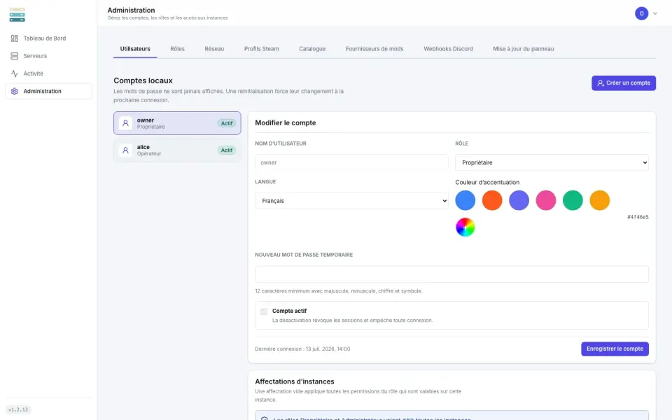Toggle the Compte actif checkbox

point(264,311)
